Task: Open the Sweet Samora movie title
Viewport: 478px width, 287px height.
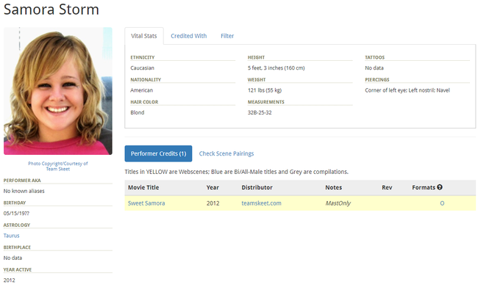Action: pyautogui.click(x=146, y=203)
